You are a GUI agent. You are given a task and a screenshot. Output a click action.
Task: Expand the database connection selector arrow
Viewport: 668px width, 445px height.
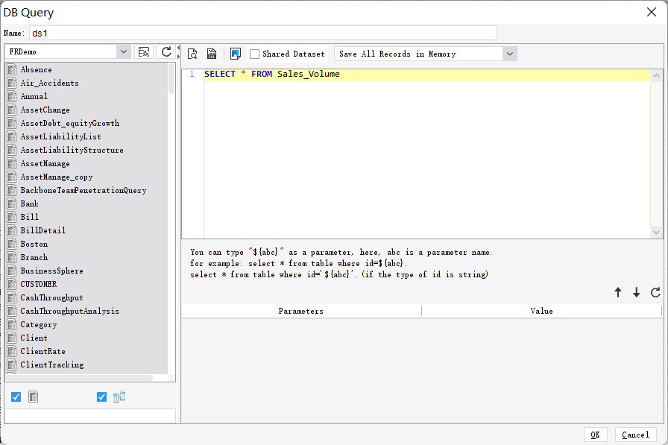pos(125,52)
